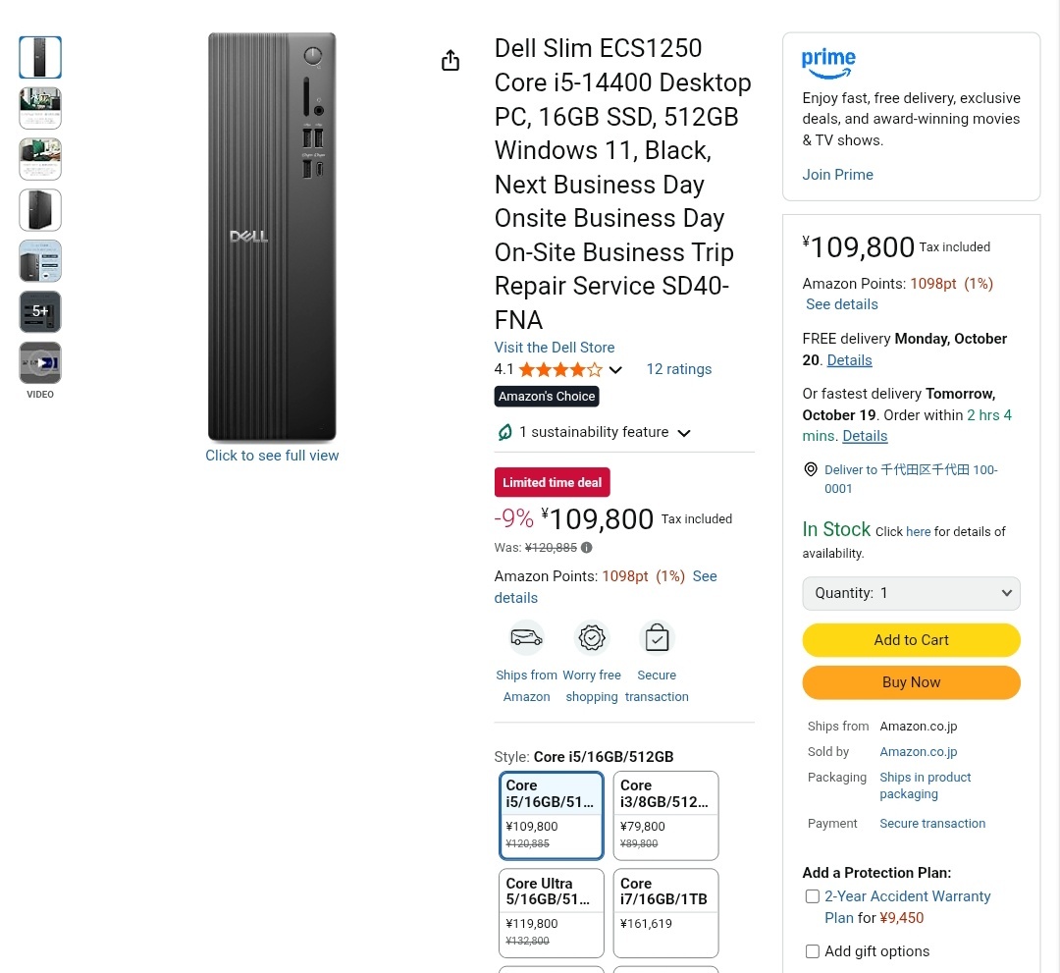
Task: Choose the Core Ultra 5/16GB style option
Action: [x=551, y=912]
